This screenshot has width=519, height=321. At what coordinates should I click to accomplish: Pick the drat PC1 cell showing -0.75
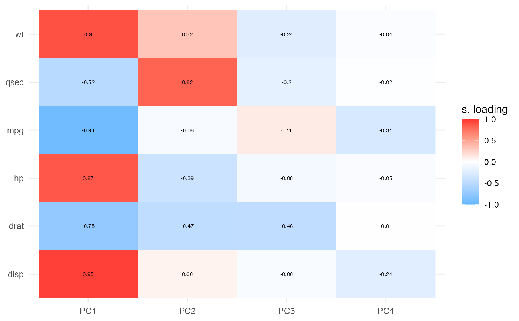coord(88,226)
